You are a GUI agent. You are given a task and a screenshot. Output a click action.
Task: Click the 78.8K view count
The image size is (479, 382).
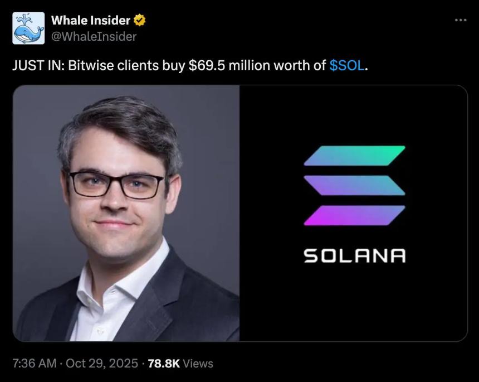click(164, 364)
